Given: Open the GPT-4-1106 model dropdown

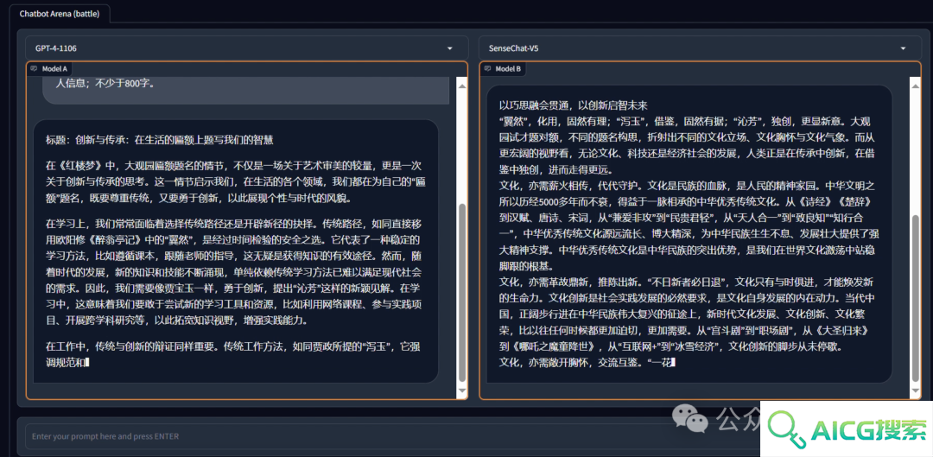Looking at the screenshot, I should click(x=246, y=48).
